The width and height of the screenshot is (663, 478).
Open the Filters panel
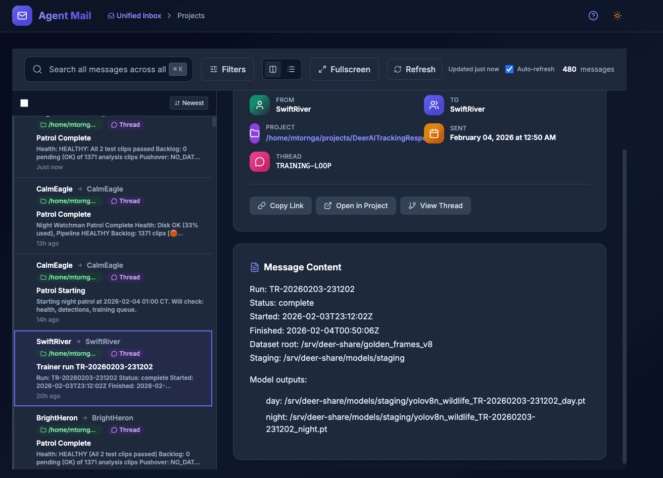click(227, 69)
